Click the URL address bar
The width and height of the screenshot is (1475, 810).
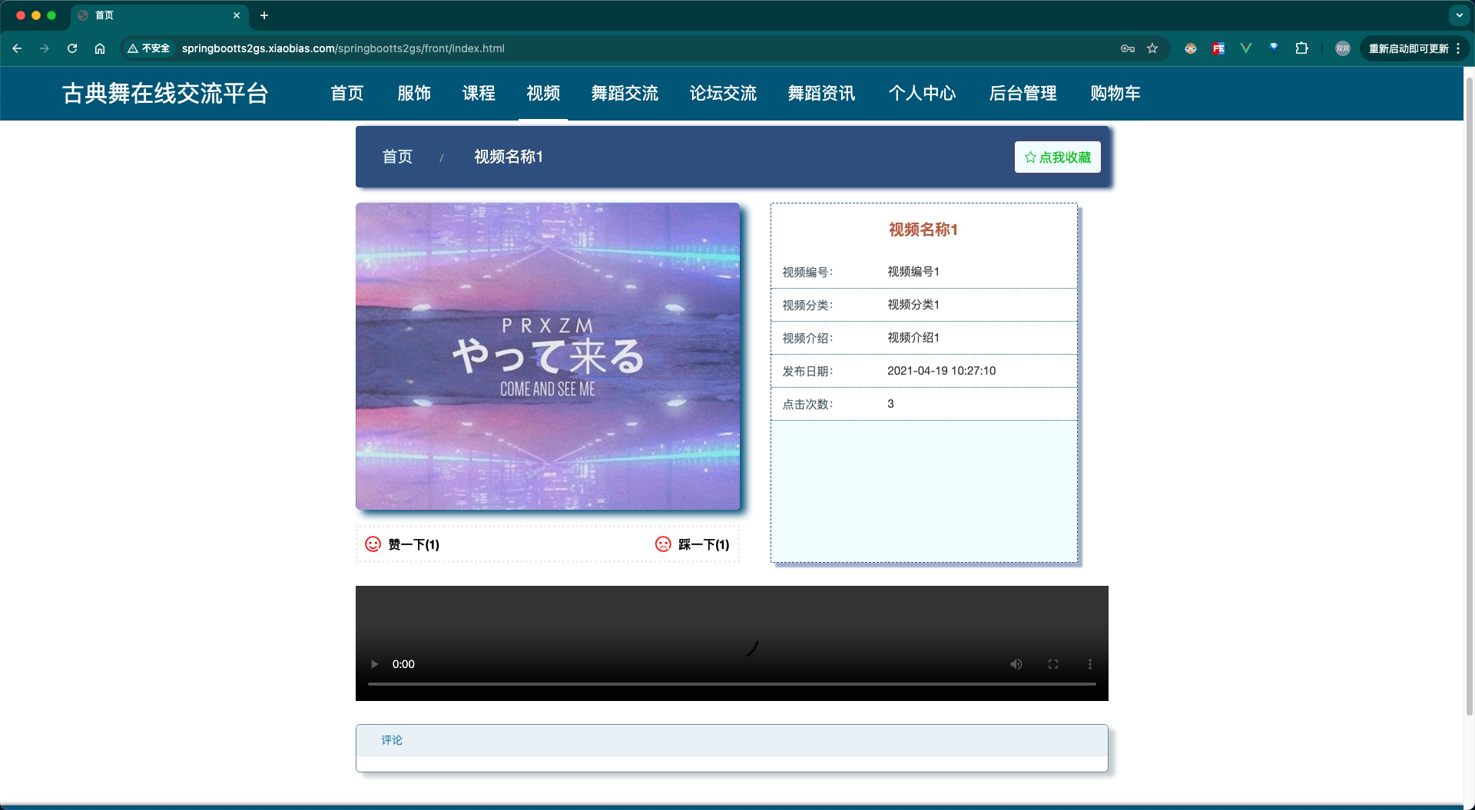(645, 48)
